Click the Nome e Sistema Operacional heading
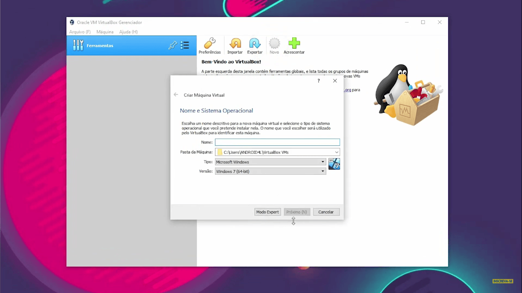Screen dimensions: 522x293 click(216, 111)
